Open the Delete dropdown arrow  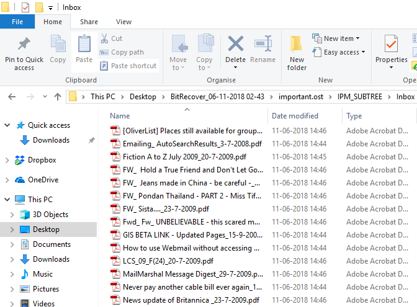pyautogui.click(x=235, y=68)
